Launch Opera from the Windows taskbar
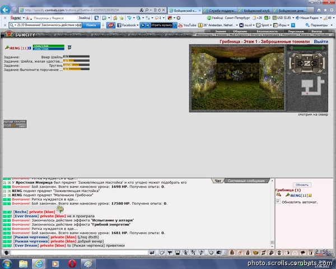This screenshot has height=269, width=336. 72,263
